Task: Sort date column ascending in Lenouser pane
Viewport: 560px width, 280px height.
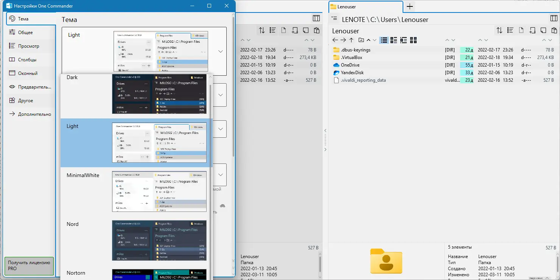Action: 481,40
